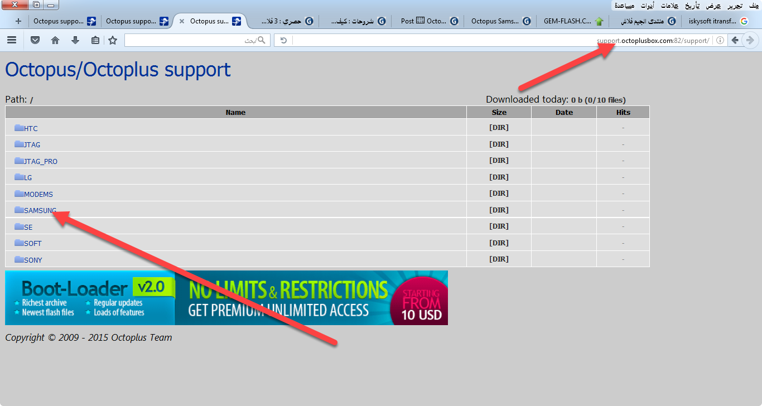Switch to the Post Octo... tab
This screenshot has height=406, width=762.
point(429,21)
